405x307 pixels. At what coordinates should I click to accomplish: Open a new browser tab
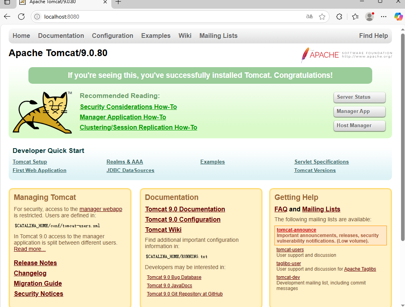click(118, 2)
